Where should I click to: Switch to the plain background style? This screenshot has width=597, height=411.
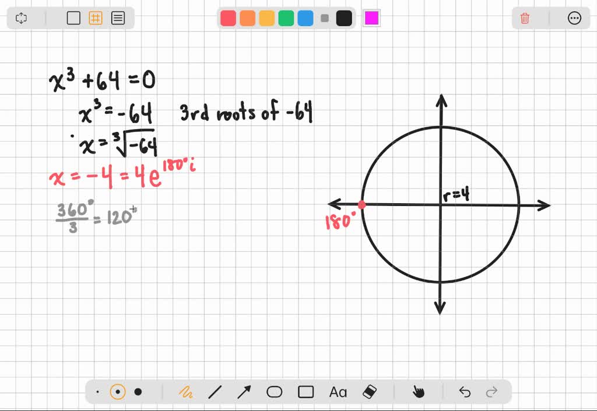point(73,18)
